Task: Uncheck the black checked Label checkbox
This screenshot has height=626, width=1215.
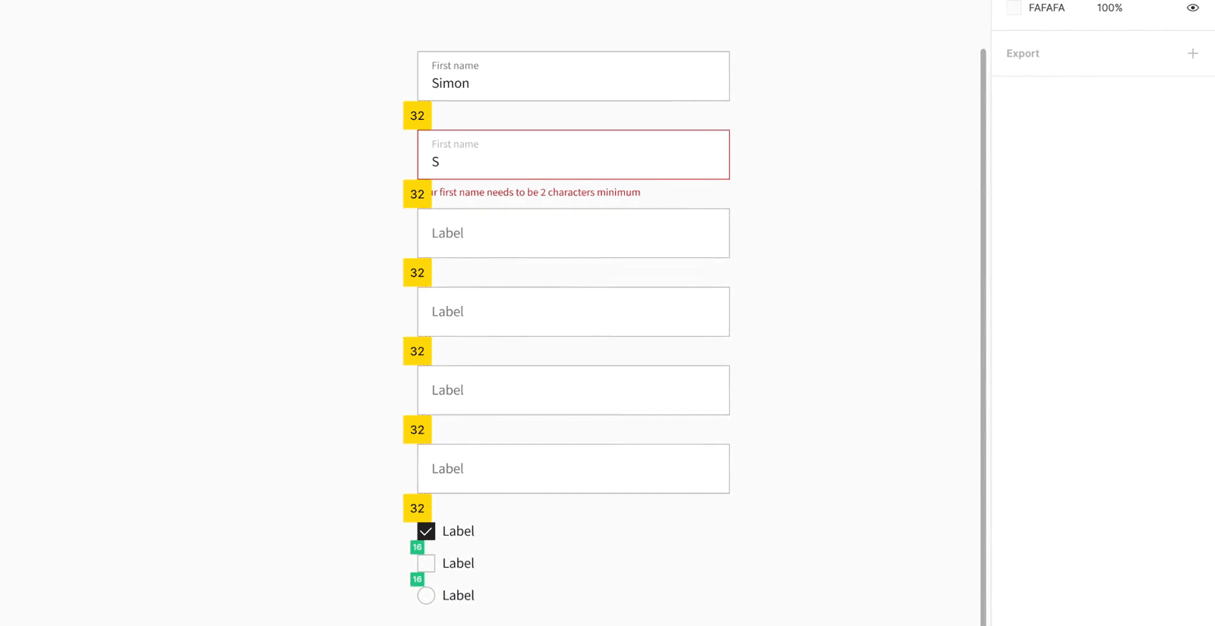Action: tap(426, 531)
